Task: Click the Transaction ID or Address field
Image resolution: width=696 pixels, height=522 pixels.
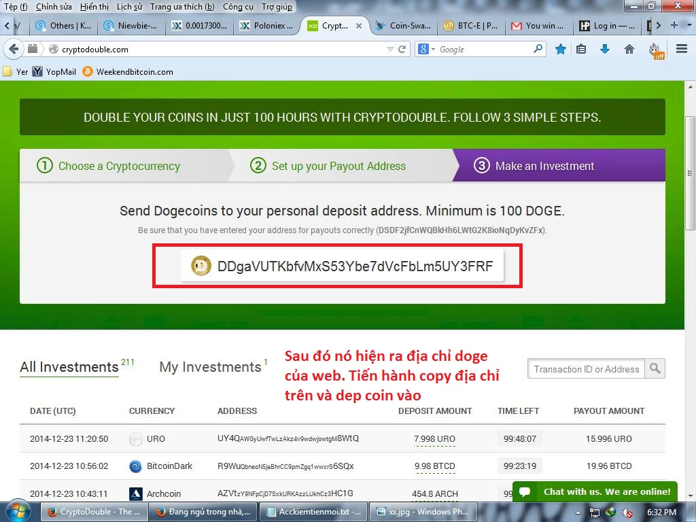Action: click(x=586, y=368)
